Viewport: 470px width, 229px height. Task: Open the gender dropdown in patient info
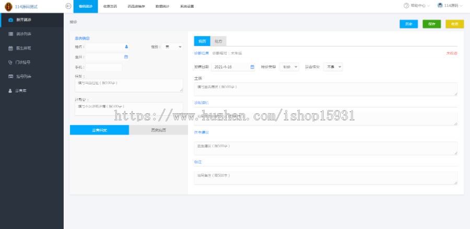(x=173, y=47)
